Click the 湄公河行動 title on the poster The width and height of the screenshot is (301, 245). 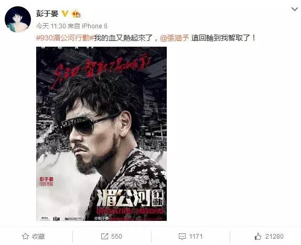[131, 198]
